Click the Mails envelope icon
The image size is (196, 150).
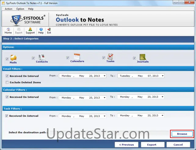(13, 58)
